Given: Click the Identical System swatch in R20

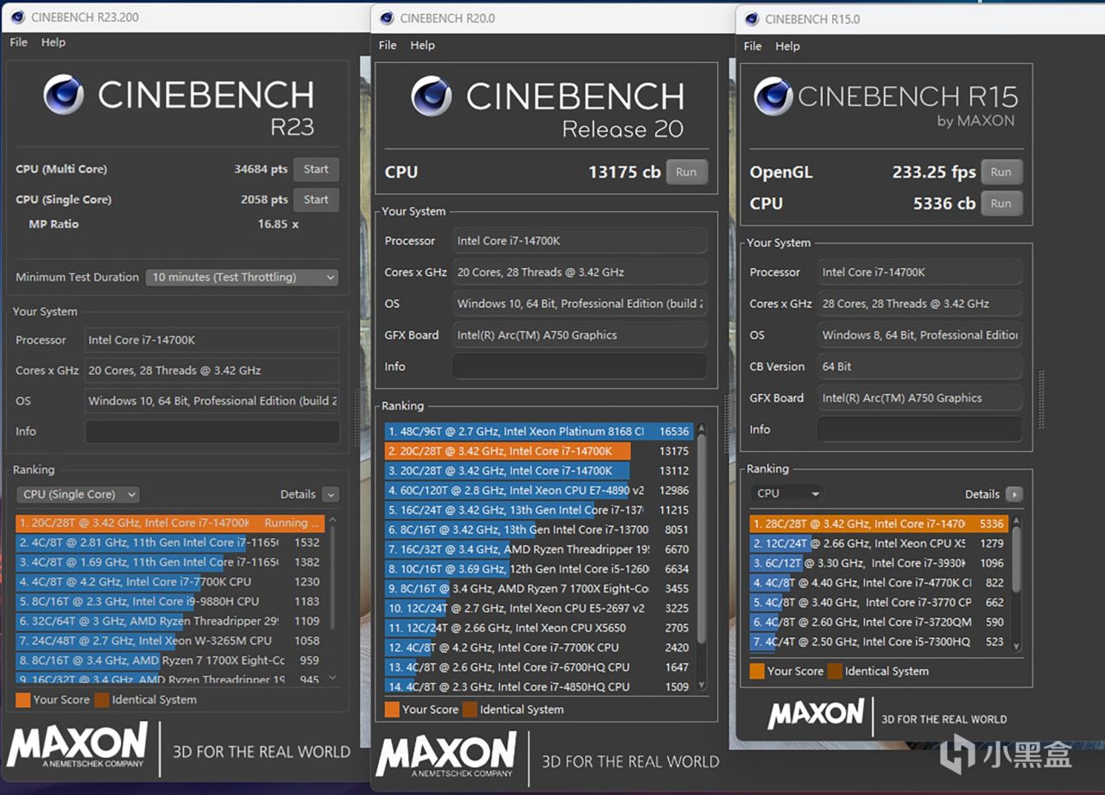Looking at the screenshot, I should click(470, 710).
